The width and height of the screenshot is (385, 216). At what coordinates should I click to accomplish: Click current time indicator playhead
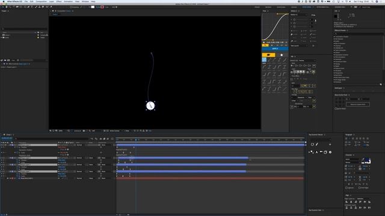[x=136, y=140]
